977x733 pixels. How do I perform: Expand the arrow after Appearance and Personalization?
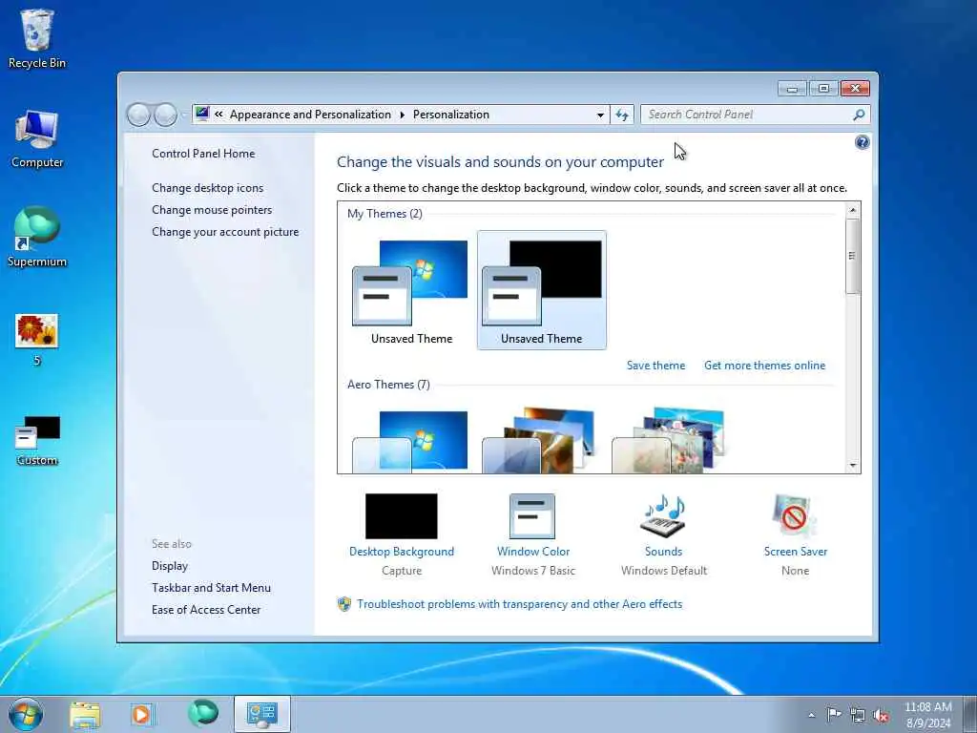tap(402, 115)
